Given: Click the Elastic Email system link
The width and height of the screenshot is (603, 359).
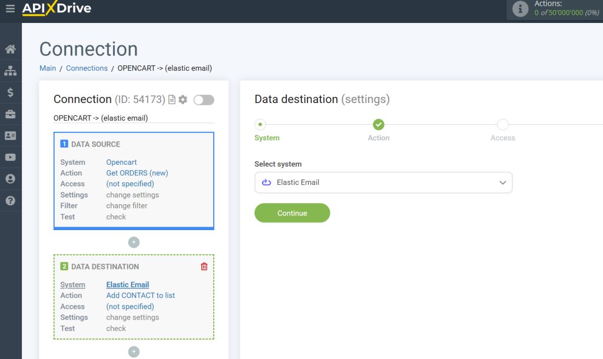Looking at the screenshot, I should (127, 284).
